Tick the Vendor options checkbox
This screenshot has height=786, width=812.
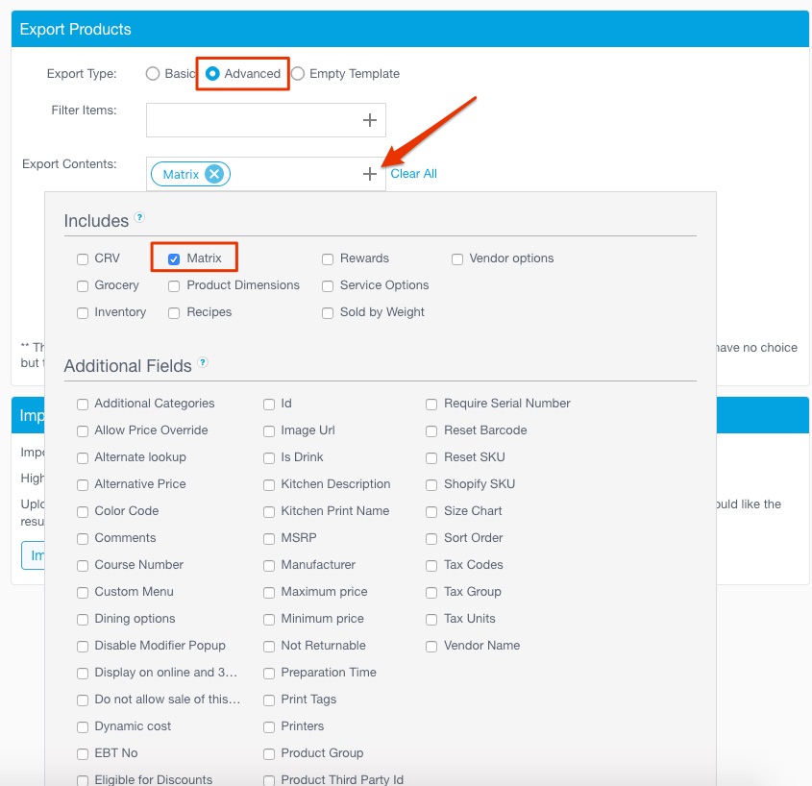456,258
